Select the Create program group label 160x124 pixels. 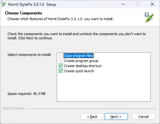click(x=81, y=61)
